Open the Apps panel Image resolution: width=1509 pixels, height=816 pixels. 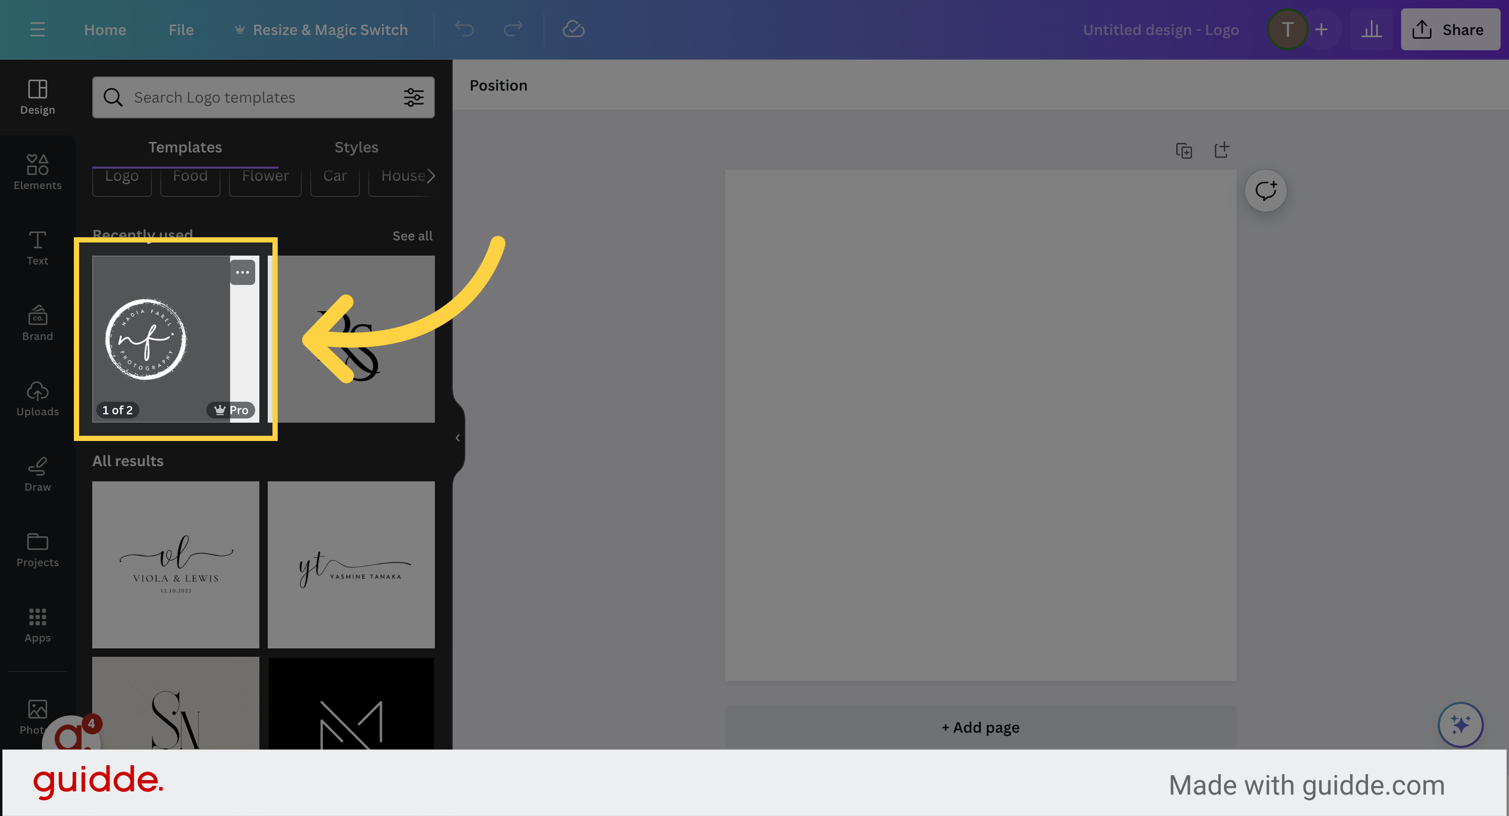pos(37,625)
